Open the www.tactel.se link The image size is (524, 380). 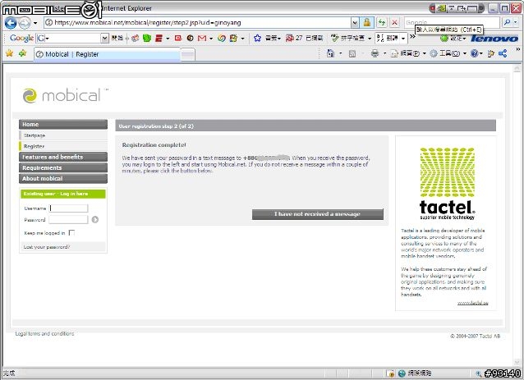[x=472, y=303]
